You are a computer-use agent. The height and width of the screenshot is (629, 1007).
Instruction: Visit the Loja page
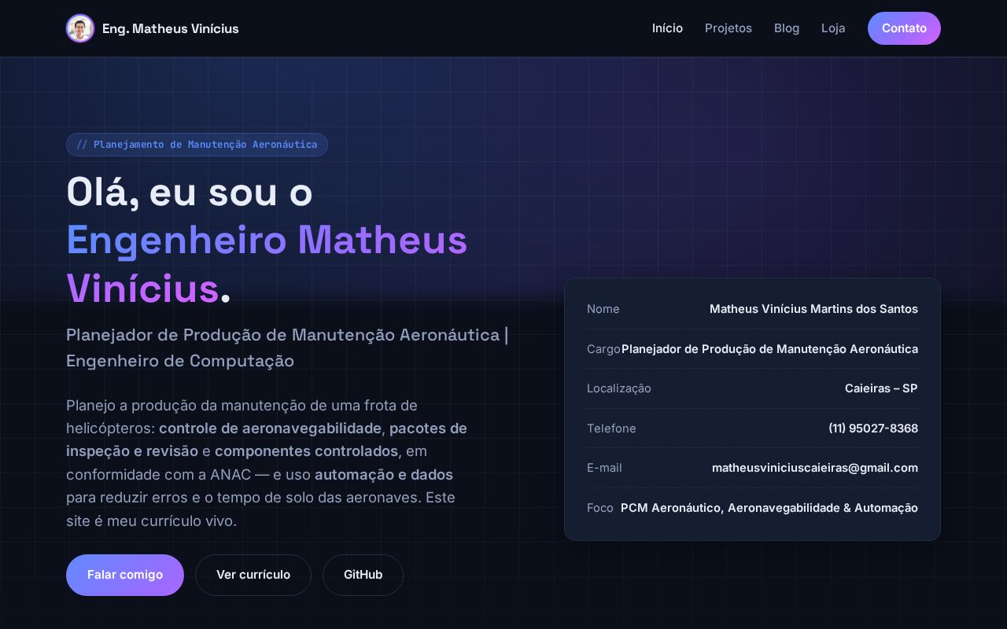(x=833, y=28)
